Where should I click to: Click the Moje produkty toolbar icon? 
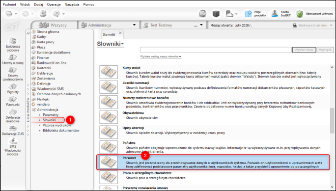coord(248,14)
